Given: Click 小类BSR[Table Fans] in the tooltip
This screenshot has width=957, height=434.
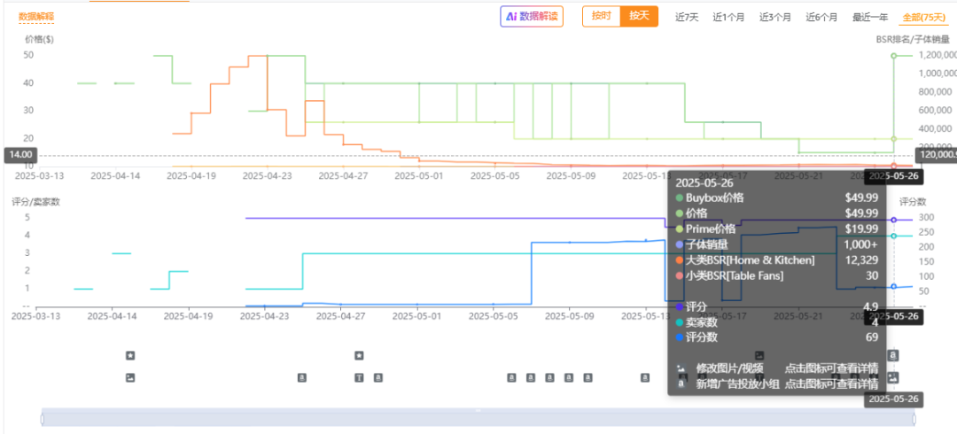Looking at the screenshot, I should pos(776,276).
